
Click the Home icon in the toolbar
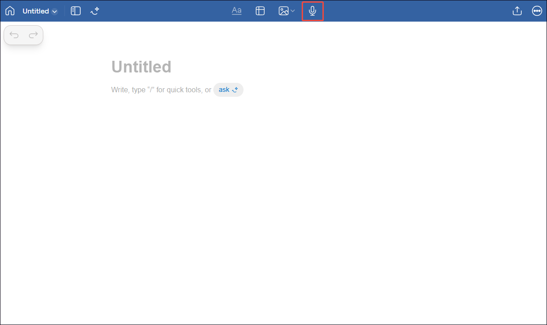tap(9, 10)
